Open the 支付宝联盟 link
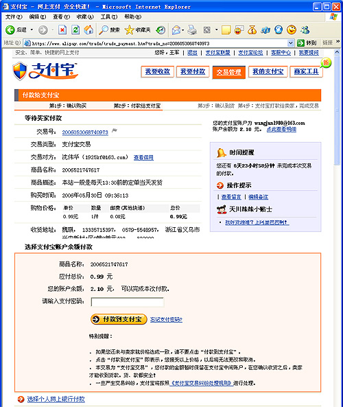343x407 pixels. (217, 53)
